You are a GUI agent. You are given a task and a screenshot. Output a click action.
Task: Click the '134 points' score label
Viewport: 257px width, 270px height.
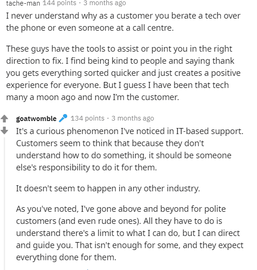tap(87, 118)
